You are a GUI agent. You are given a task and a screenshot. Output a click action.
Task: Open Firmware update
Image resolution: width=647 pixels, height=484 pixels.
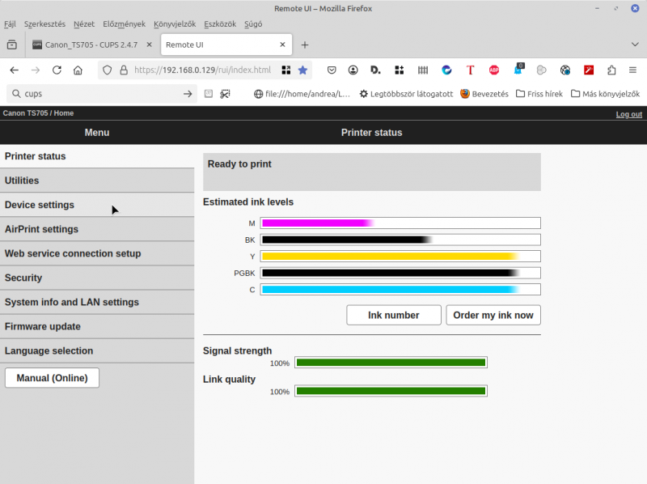[97, 327]
